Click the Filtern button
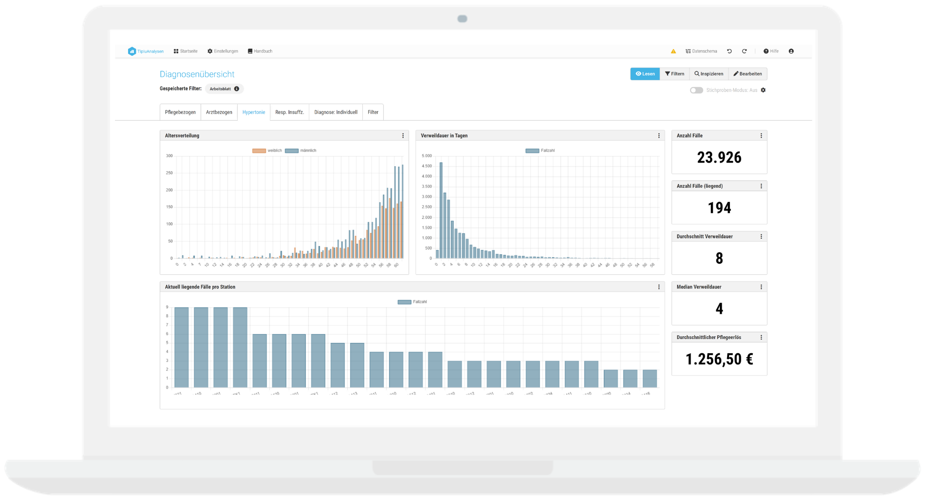Image resolution: width=935 pixels, height=501 pixels. click(674, 74)
